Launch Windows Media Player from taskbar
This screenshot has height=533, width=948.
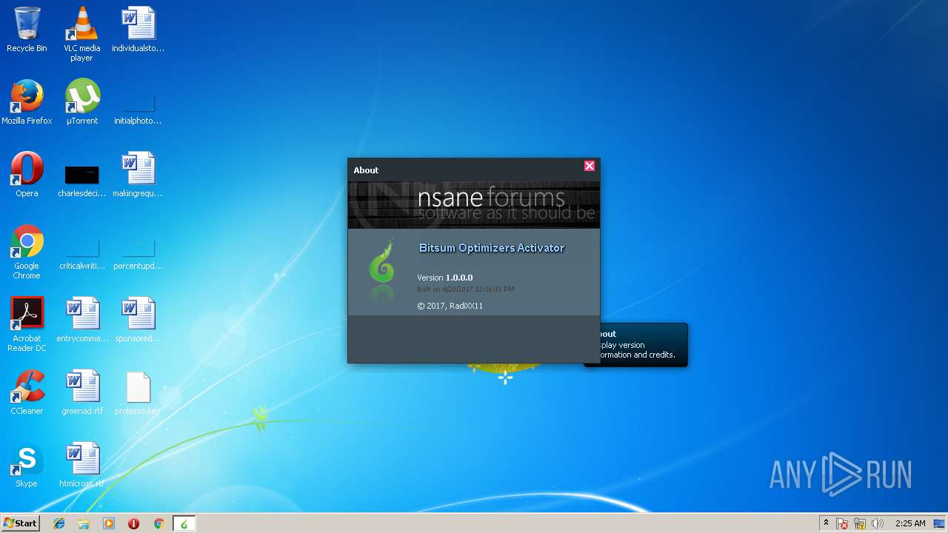pos(109,523)
